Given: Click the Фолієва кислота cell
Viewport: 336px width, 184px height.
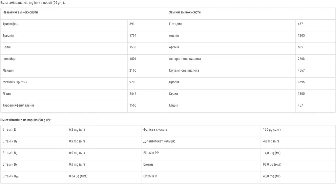Looking at the screenshot, I should (156, 130).
